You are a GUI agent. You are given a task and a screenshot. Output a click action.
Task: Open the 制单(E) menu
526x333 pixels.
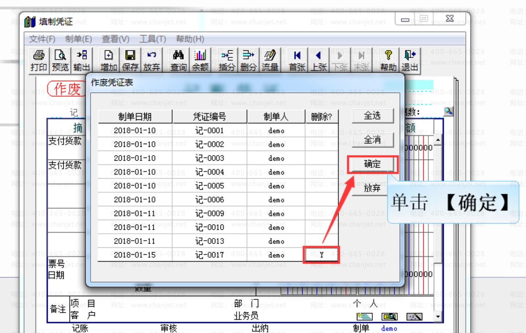pos(78,39)
